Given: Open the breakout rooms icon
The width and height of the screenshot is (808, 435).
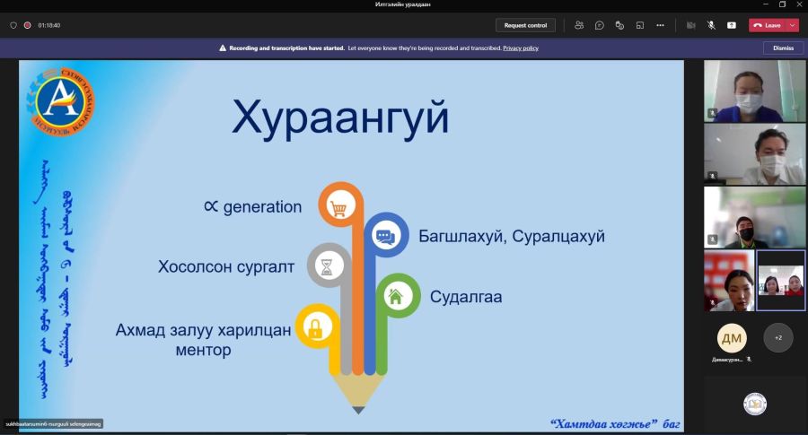Looking at the screenshot, I should click(640, 25).
